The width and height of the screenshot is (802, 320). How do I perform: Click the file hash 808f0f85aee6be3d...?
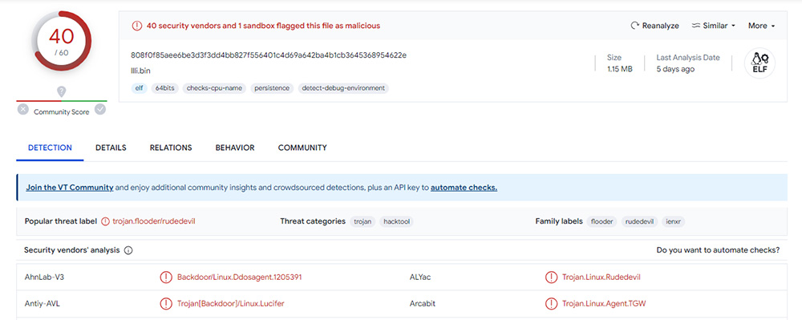tap(269, 55)
